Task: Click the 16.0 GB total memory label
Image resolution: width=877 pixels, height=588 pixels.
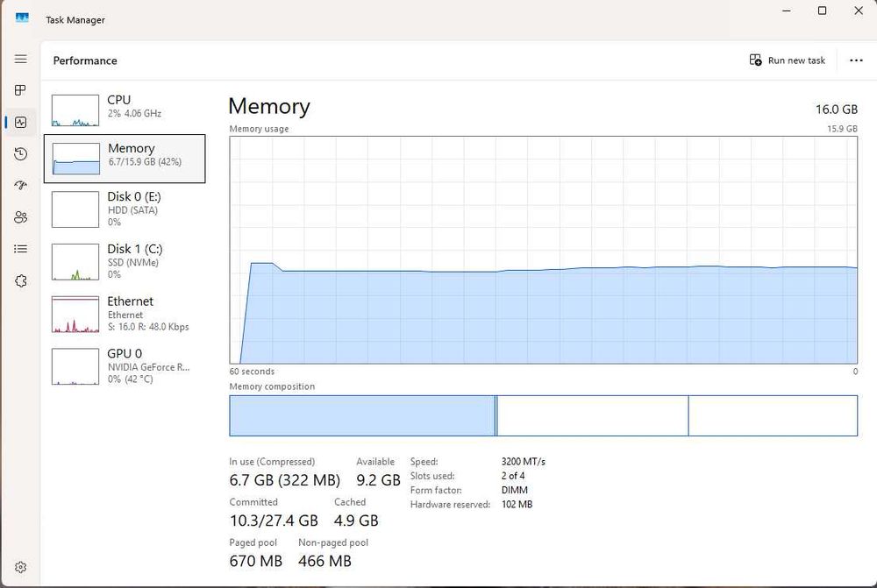Action: (x=836, y=109)
